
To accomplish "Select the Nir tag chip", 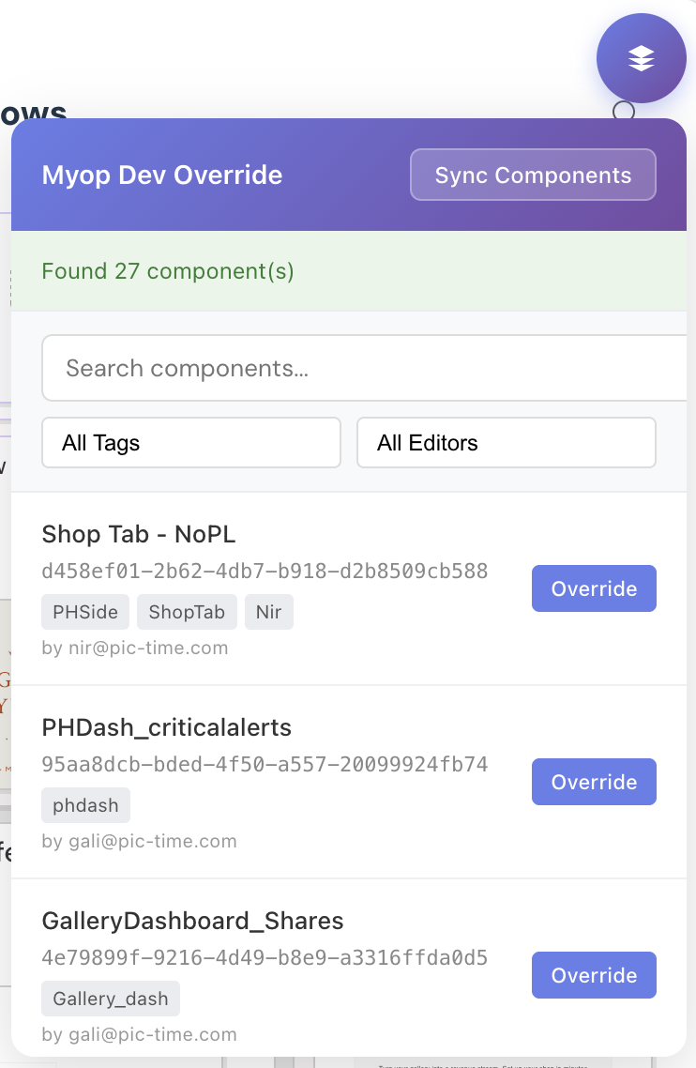I will (269, 611).
